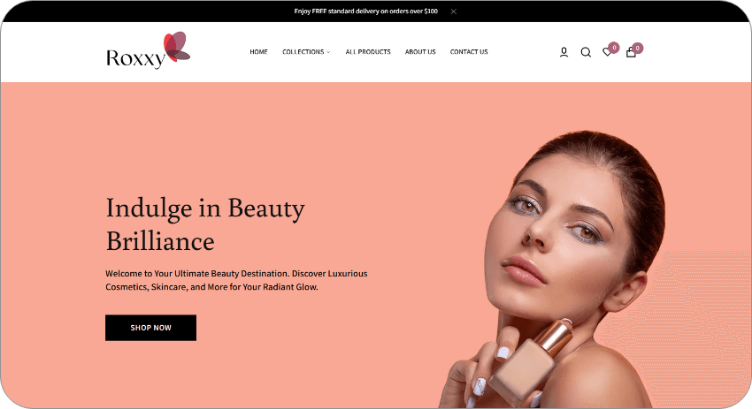Open the shopping bag cart icon
The height and width of the screenshot is (409, 752).
(x=631, y=52)
